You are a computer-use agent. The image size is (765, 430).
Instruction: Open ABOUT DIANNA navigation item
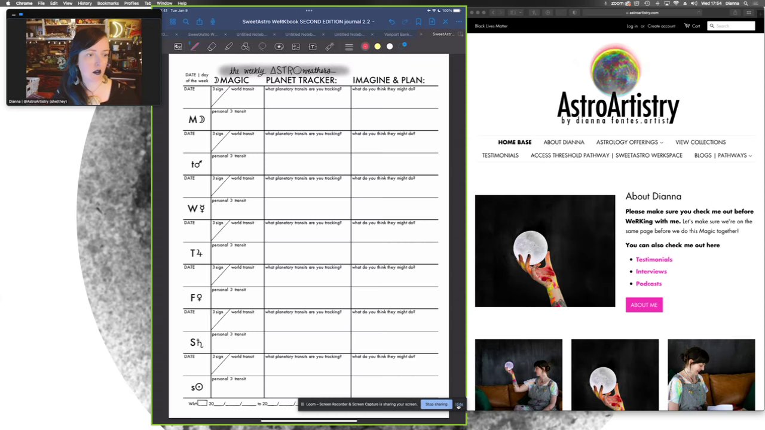564,142
